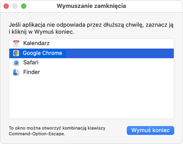
Task: Click blank row space right of Safari
Action: 106,63
